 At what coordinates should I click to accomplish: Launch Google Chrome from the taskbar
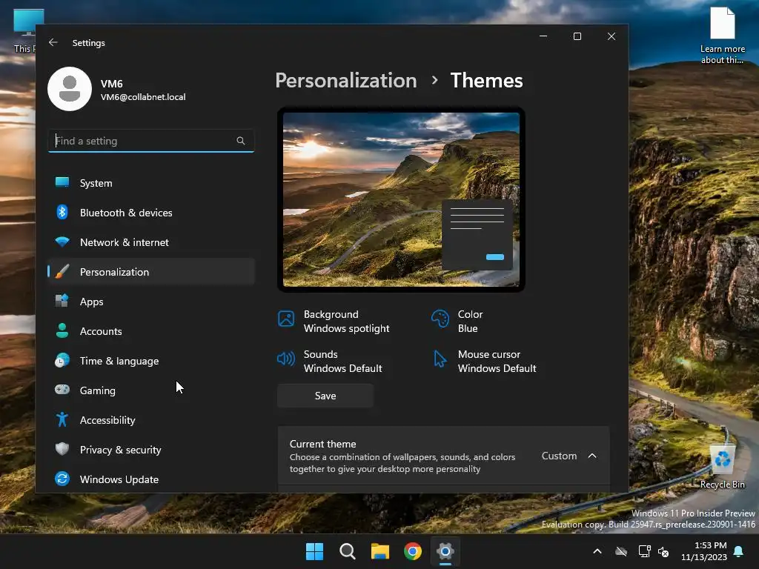coord(413,551)
